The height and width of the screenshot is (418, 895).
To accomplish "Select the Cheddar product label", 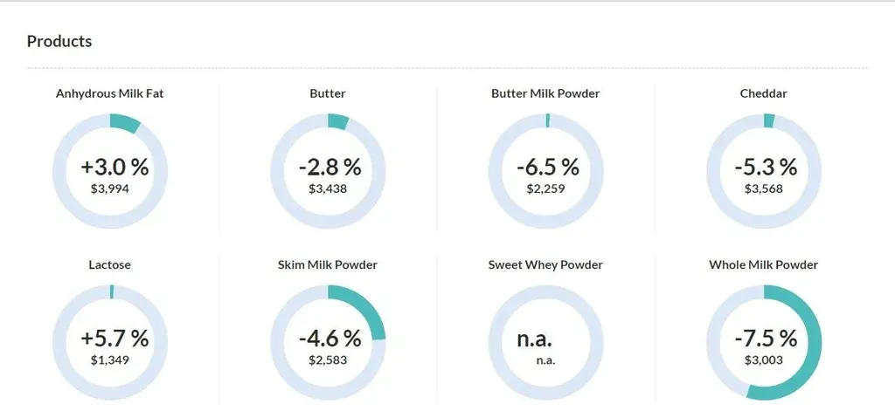I will click(x=763, y=93).
